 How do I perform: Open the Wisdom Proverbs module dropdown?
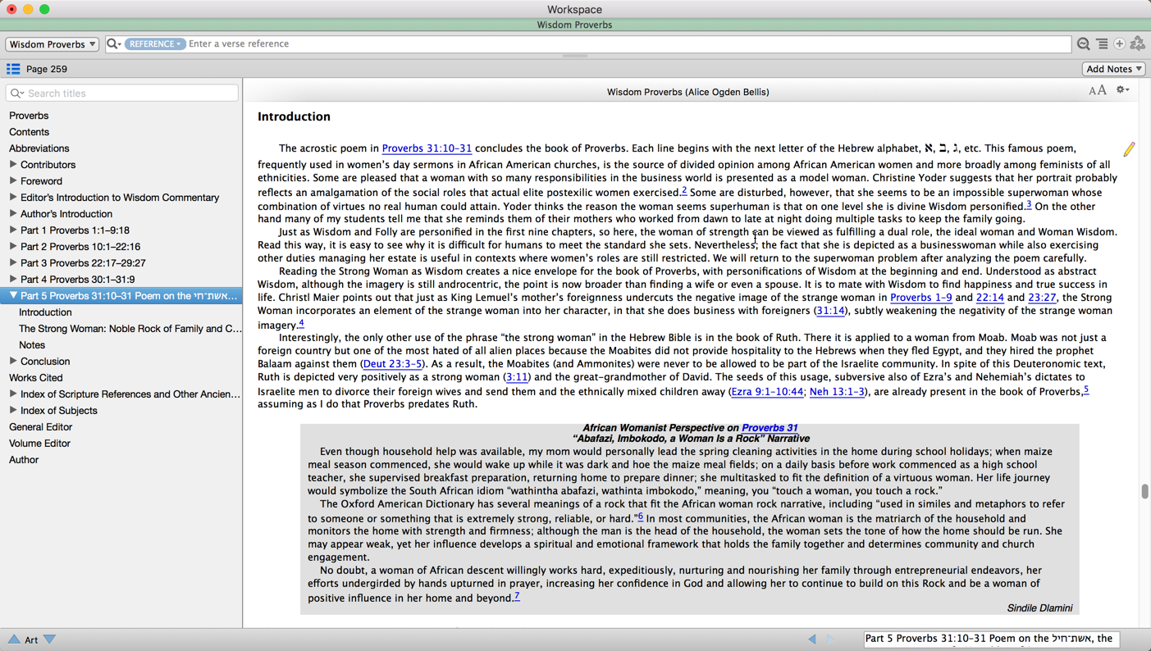tap(53, 44)
